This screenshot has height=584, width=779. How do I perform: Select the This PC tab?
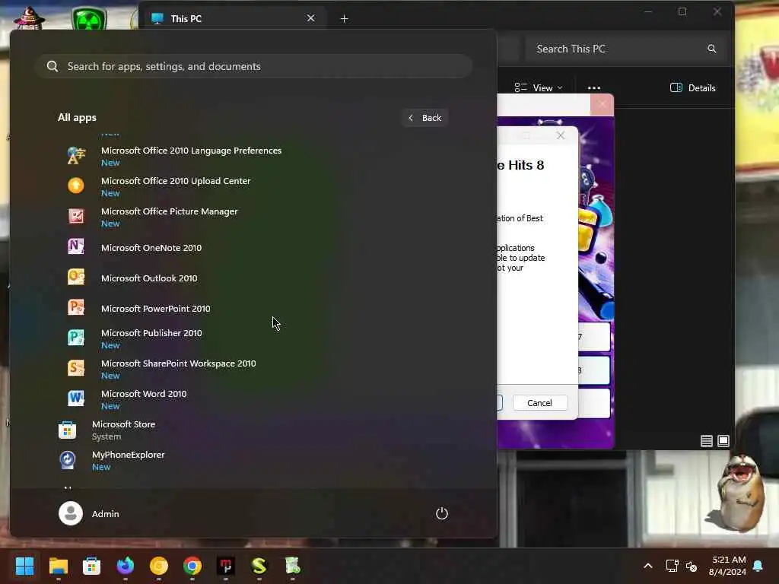[x=234, y=18]
